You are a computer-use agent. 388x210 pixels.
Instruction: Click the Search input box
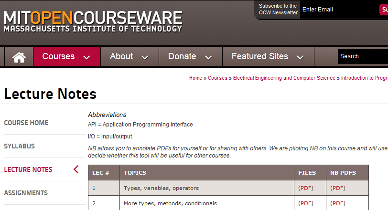[363, 56]
